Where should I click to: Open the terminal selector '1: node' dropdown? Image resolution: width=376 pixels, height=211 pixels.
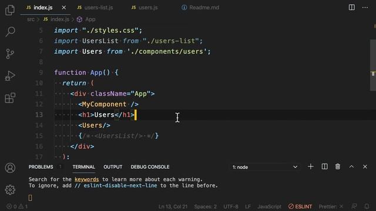pos(265,167)
